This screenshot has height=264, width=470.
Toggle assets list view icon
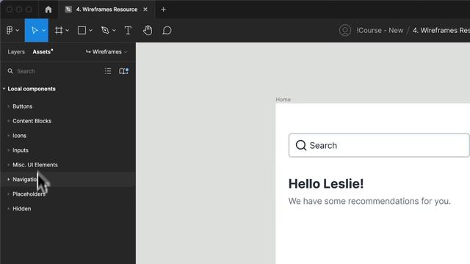point(108,71)
